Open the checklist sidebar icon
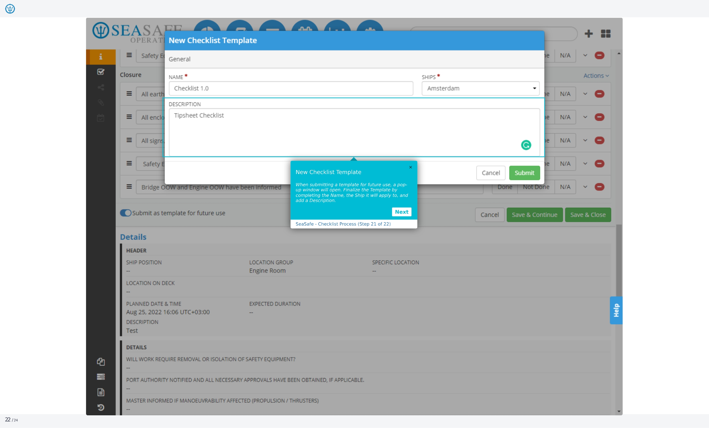709x428 pixels. click(101, 72)
